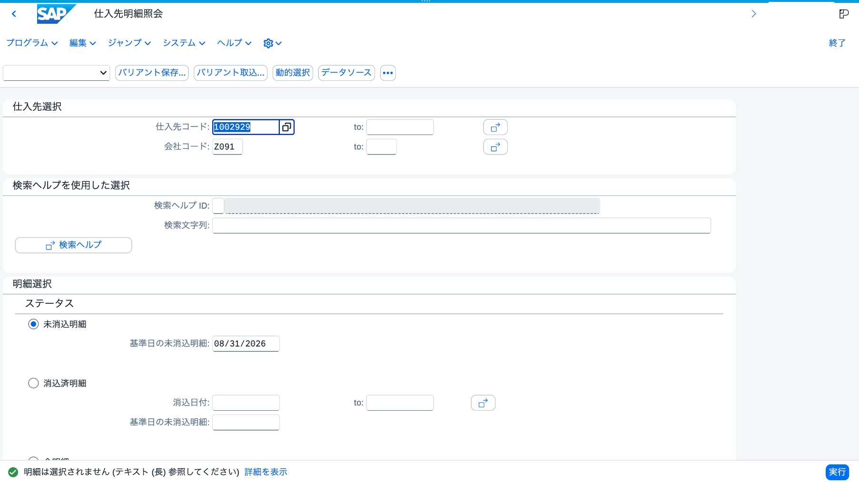Open multiple selection for 仕入先コード

tap(495, 127)
